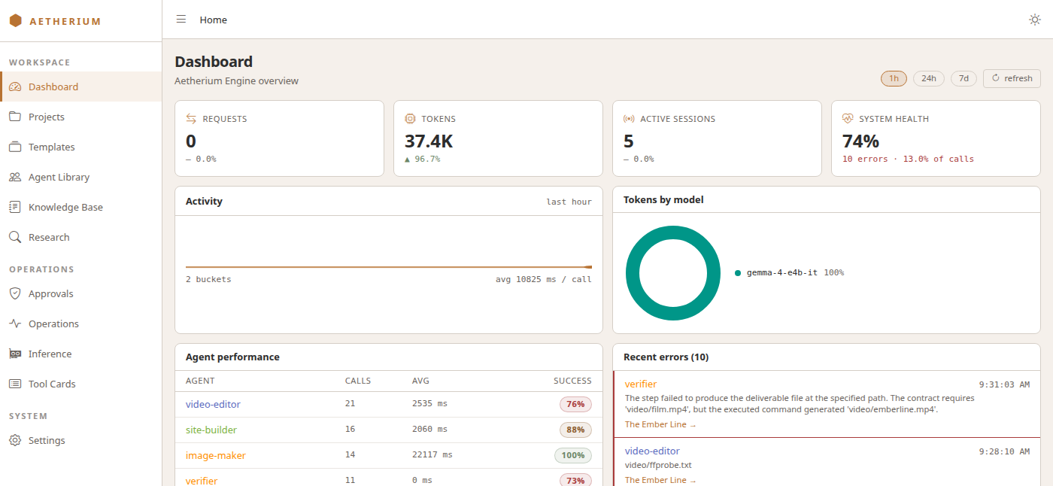Image resolution: width=1053 pixels, height=486 pixels.
Task: Click the Dashboard gauge icon
Action: [x=15, y=87]
